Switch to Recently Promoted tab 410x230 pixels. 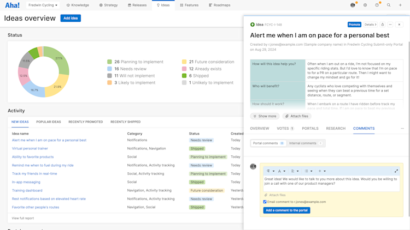[x=85, y=122]
